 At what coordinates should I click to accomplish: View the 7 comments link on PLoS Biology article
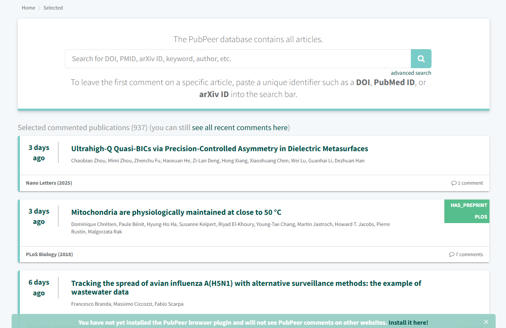point(466,254)
